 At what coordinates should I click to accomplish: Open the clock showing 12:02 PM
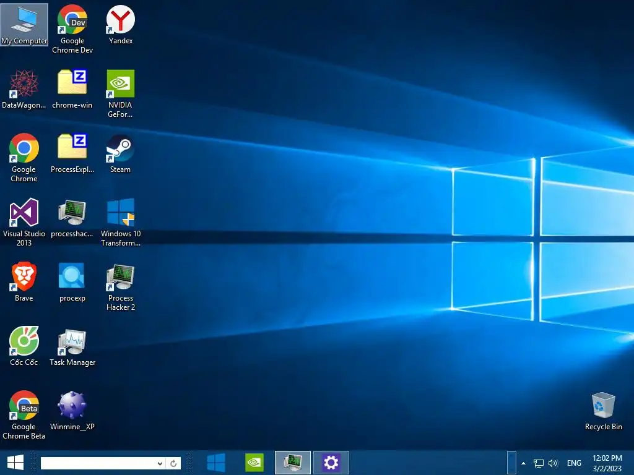[x=607, y=463]
